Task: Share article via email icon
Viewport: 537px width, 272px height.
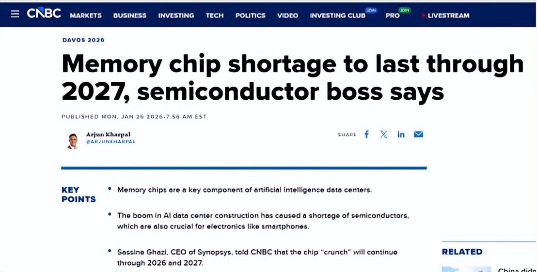Action: pyautogui.click(x=418, y=135)
